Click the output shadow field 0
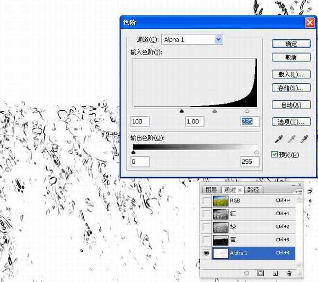 coord(140,162)
